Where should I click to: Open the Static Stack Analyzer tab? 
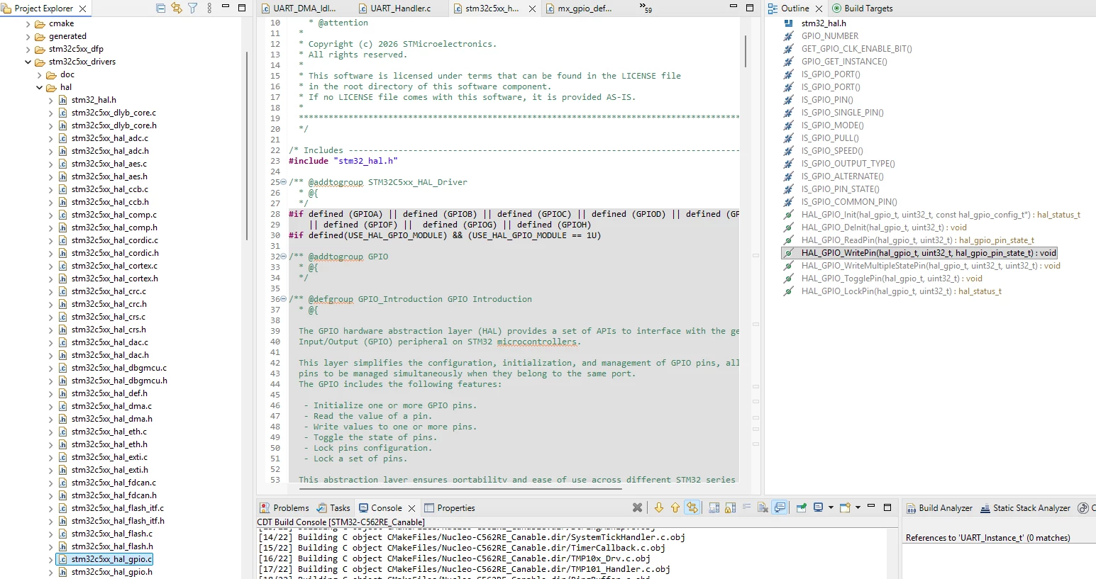click(x=1025, y=508)
